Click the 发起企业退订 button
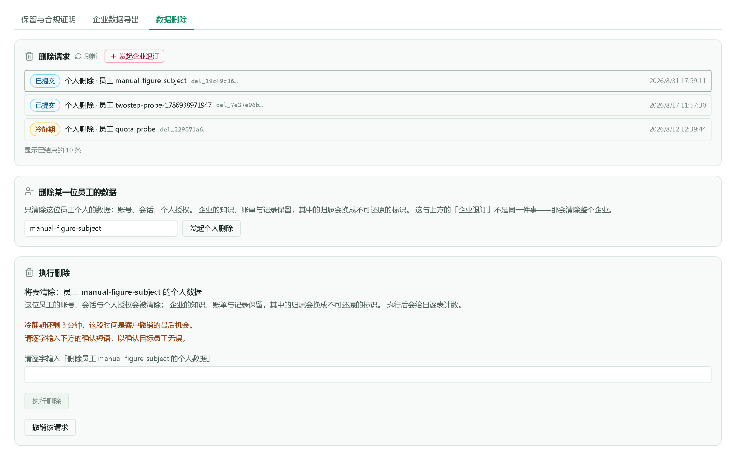 (x=134, y=56)
